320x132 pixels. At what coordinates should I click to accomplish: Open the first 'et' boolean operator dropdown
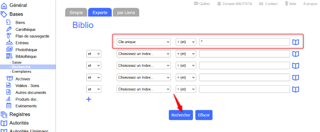click(x=94, y=54)
